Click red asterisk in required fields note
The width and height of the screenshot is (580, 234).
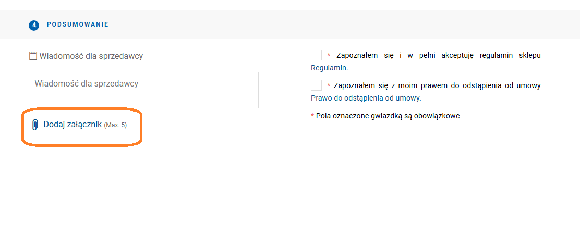click(312, 116)
